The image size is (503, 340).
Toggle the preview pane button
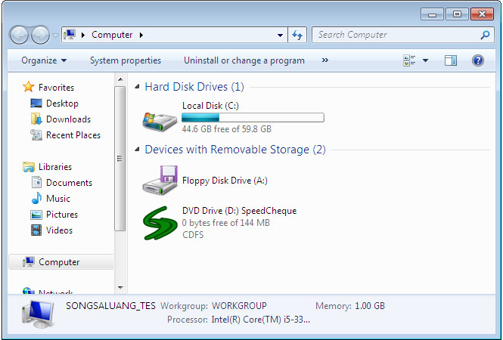coord(451,60)
